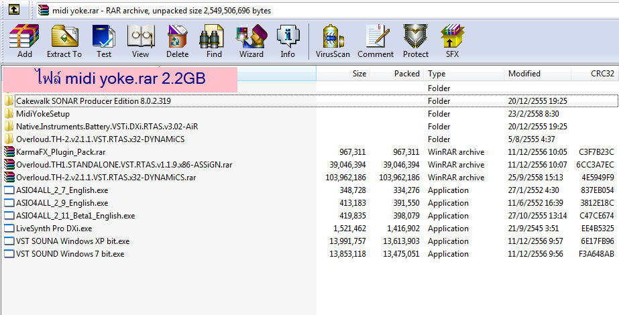Select LiveSynth Pro DXi.exe
Viewport: 619px width, 315px height.
(x=310, y=228)
